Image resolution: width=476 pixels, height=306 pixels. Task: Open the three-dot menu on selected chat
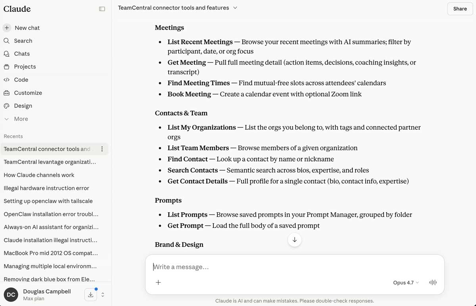tap(102, 149)
